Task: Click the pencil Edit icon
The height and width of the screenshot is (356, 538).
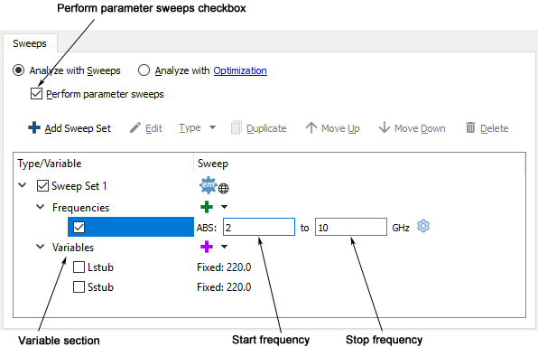Action: [x=135, y=127]
